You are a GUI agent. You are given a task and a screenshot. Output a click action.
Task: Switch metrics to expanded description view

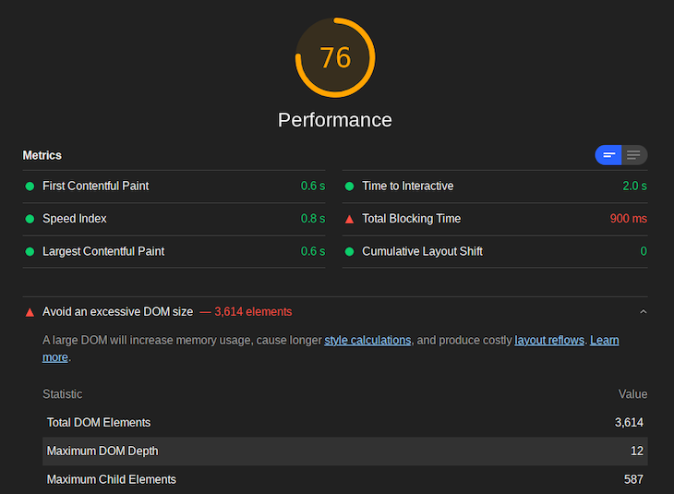[634, 155]
